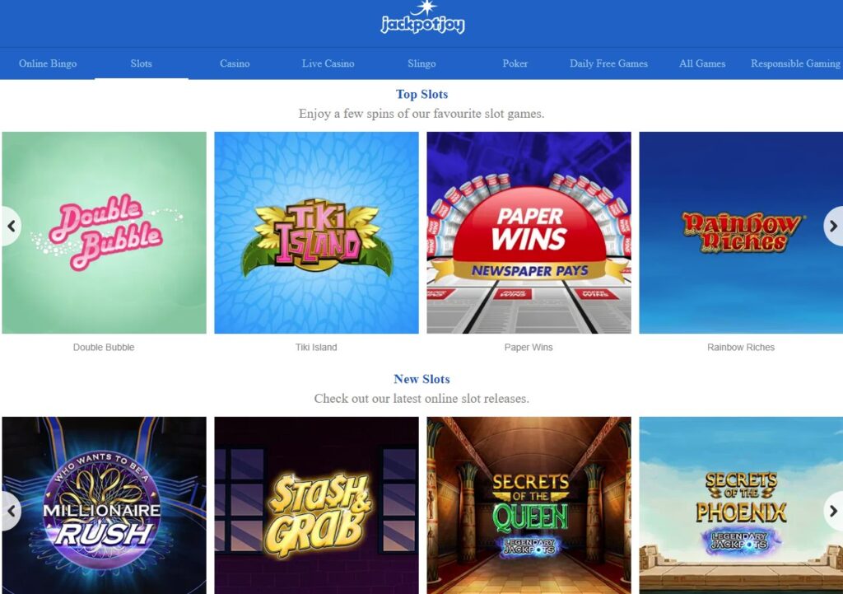Image resolution: width=843 pixels, height=594 pixels.
Task: Open the Online Bingo tab
Action: click(48, 63)
